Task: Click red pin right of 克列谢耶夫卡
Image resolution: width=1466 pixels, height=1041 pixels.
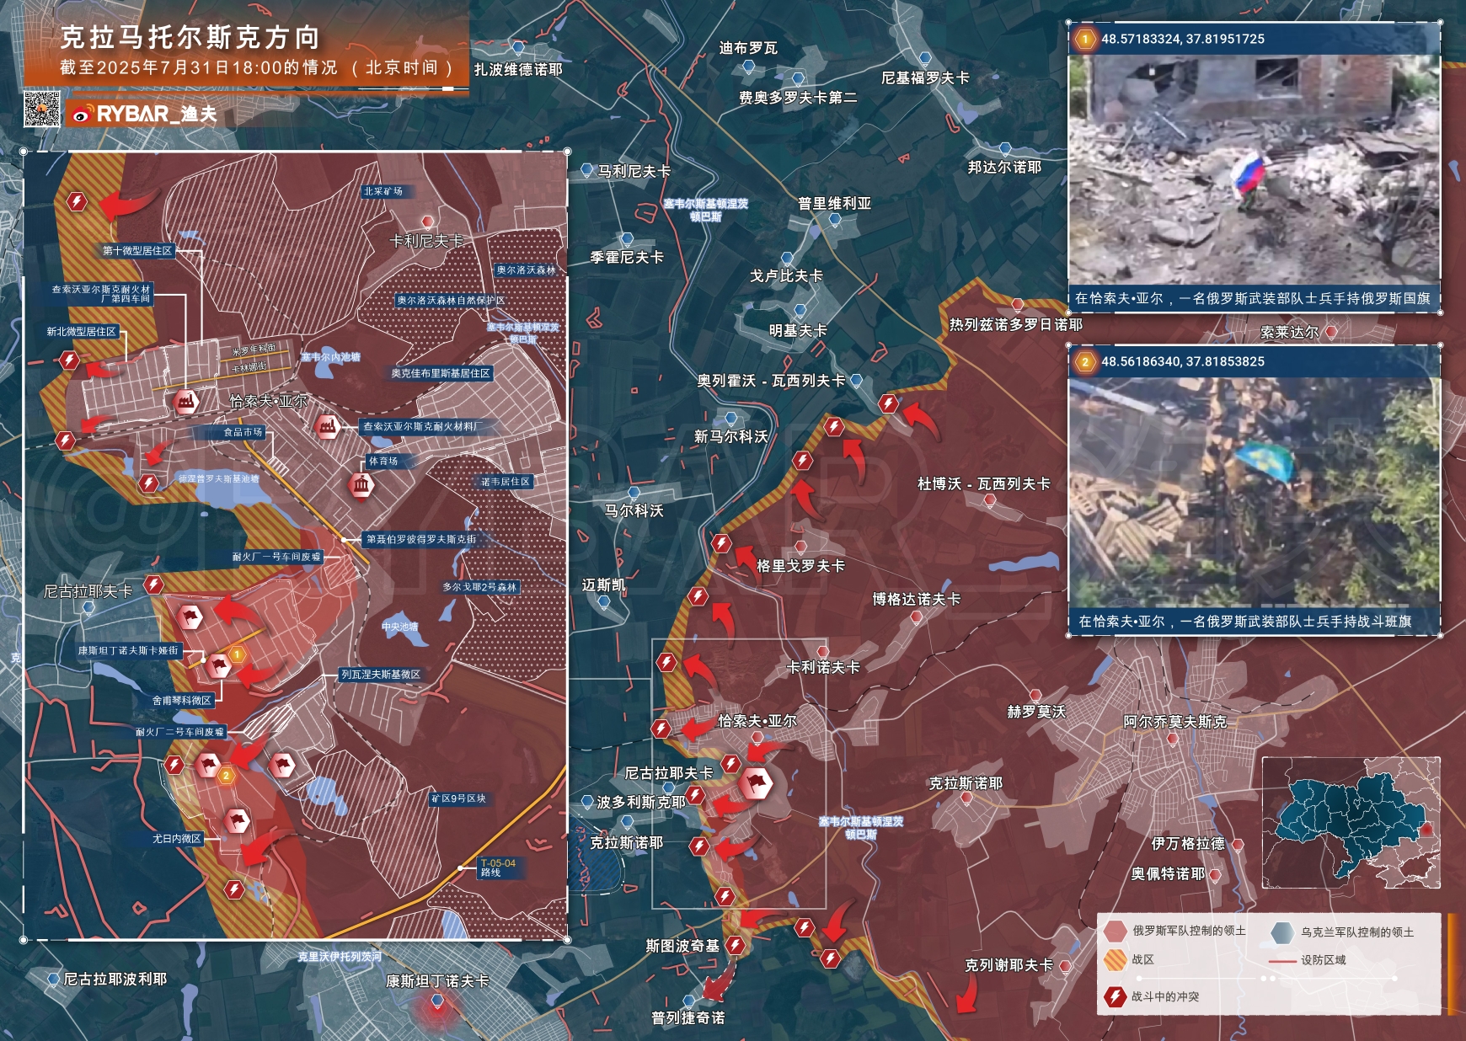Action: [1065, 966]
